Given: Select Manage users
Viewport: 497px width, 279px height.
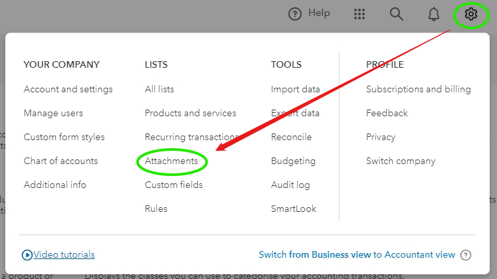Looking at the screenshot, I should [x=53, y=113].
